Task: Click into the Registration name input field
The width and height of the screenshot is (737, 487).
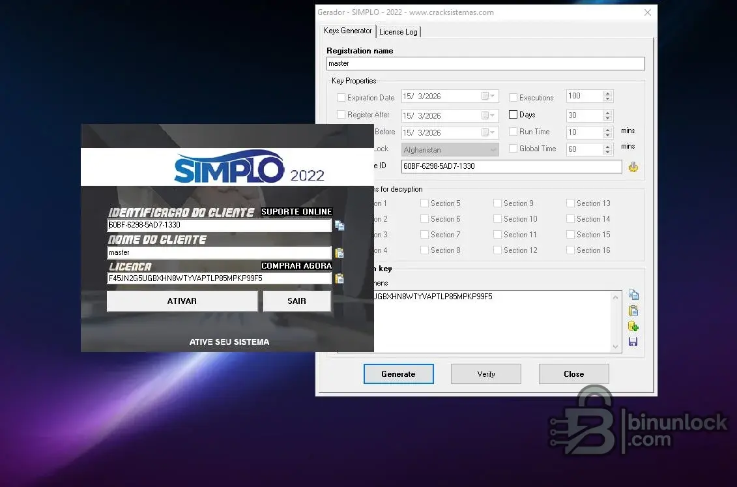Action: click(x=485, y=64)
